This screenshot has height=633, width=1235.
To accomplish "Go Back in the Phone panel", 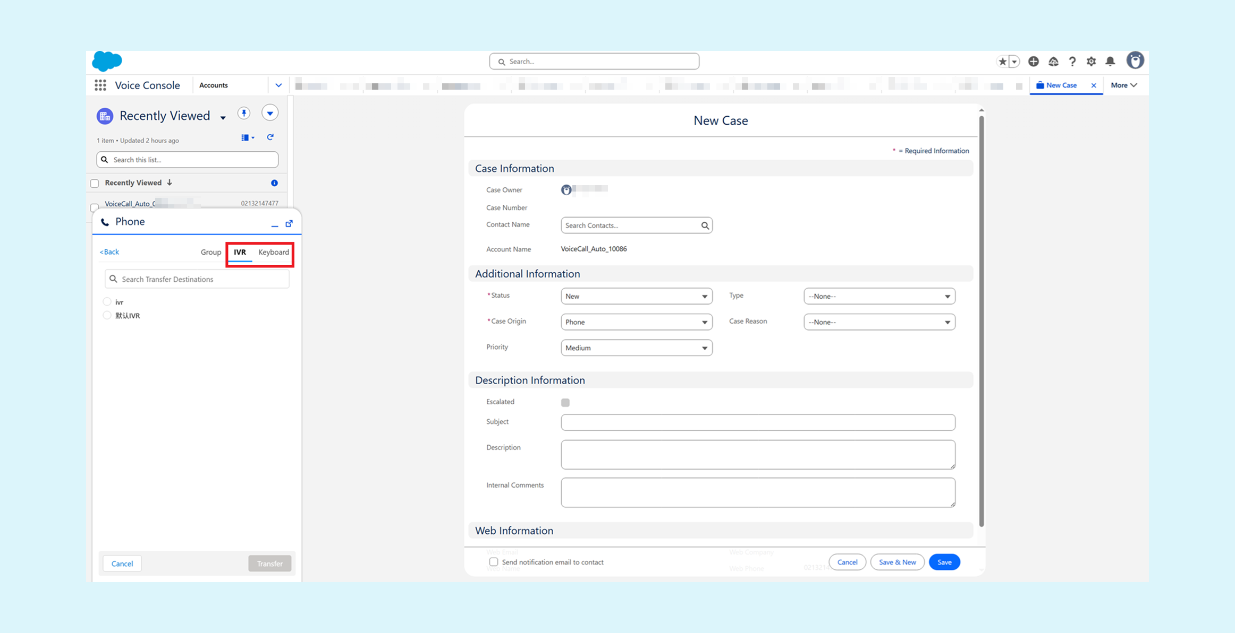I will tap(109, 252).
